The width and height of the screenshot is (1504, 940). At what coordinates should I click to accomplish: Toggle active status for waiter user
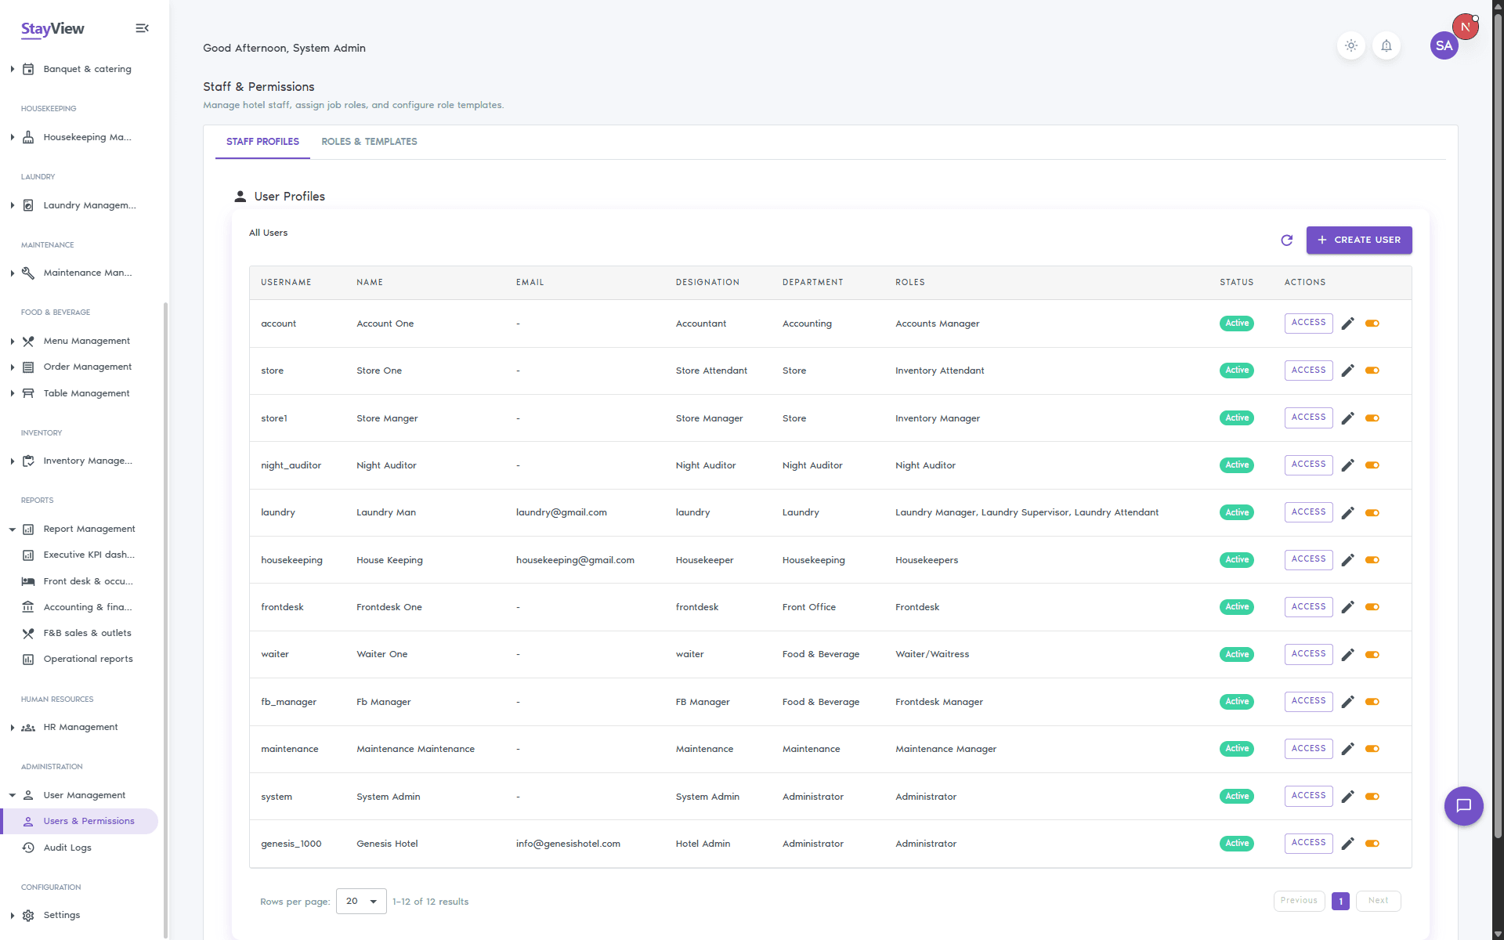coord(1372,655)
